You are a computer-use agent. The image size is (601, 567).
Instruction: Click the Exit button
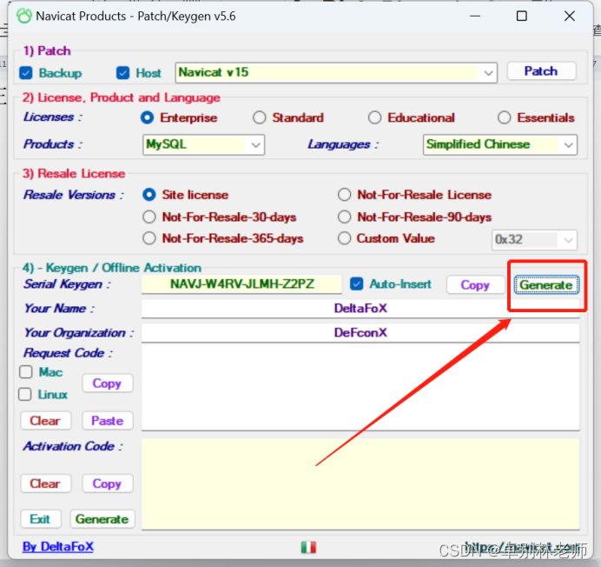click(x=40, y=519)
